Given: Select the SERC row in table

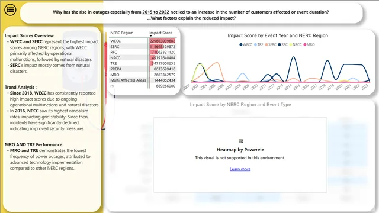Looking at the screenshot, I should [143, 47].
